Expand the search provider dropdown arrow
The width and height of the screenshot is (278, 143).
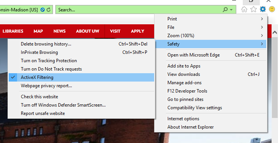pos(231,10)
